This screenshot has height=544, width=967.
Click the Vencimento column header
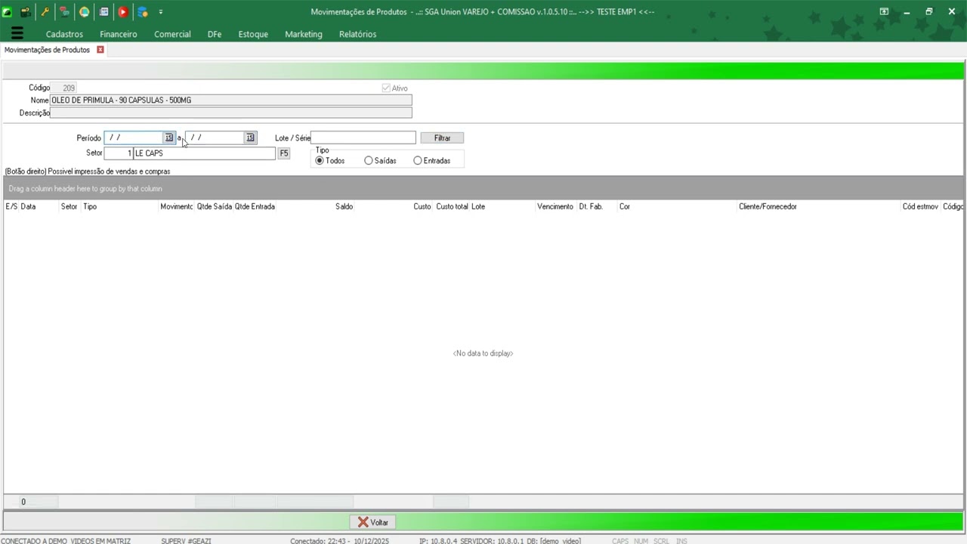tap(556, 206)
